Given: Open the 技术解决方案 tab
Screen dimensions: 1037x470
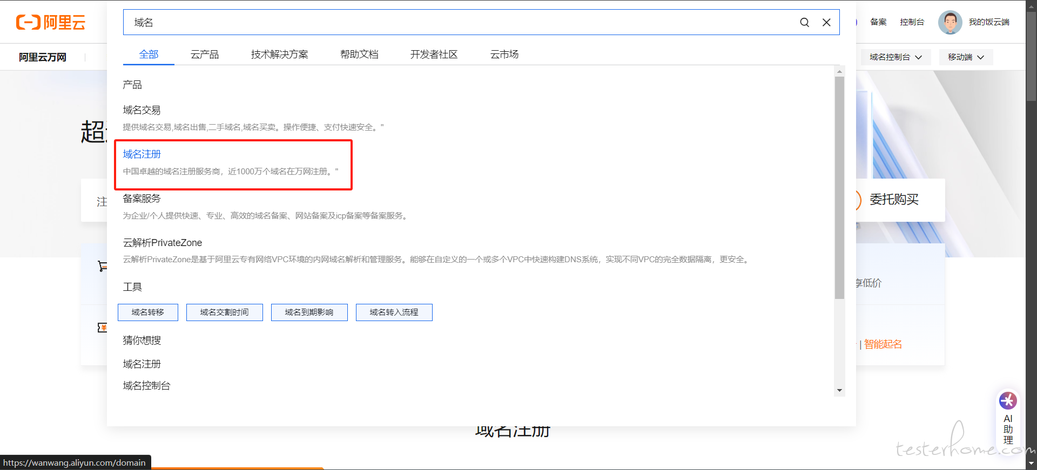Looking at the screenshot, I should click(x=279, y=55).
